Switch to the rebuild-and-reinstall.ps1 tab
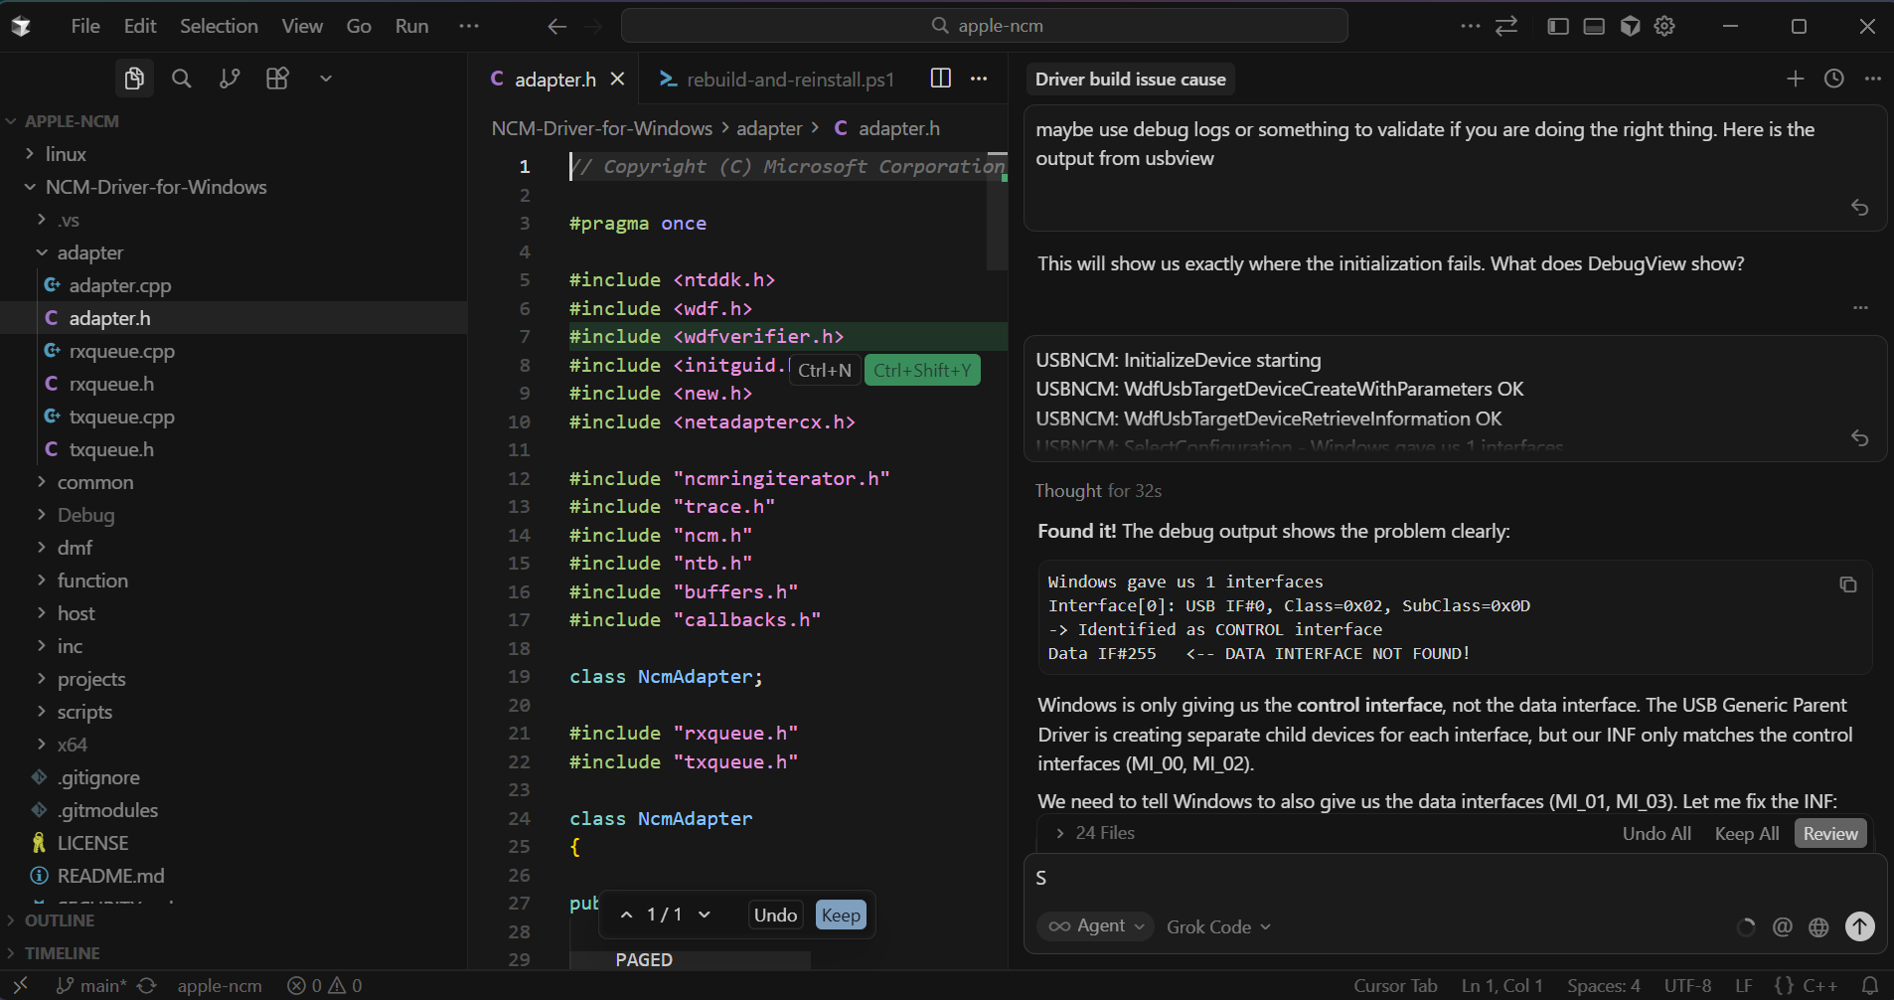The width and height of the screenshot is (1894, 1000). (790, 80)
